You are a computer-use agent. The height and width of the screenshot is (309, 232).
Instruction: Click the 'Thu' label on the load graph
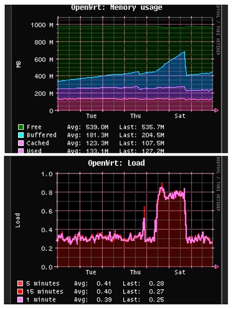(135, 273)
